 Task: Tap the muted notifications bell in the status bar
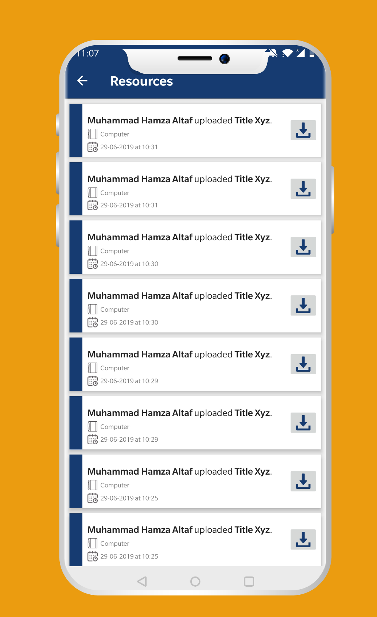click(x=273, y=53)
